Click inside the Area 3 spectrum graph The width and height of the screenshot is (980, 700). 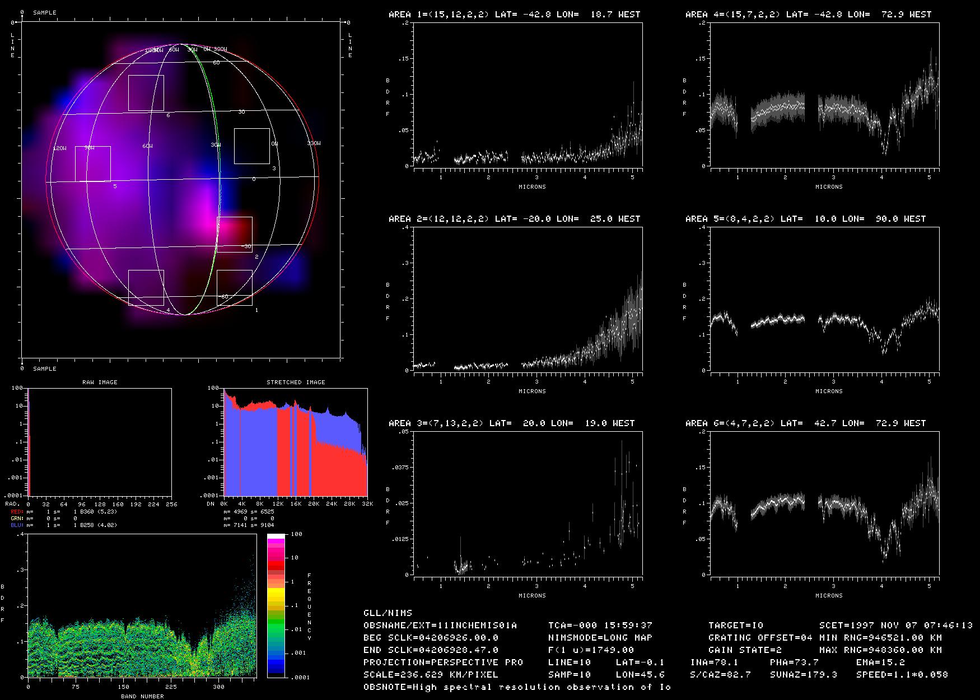528,503
